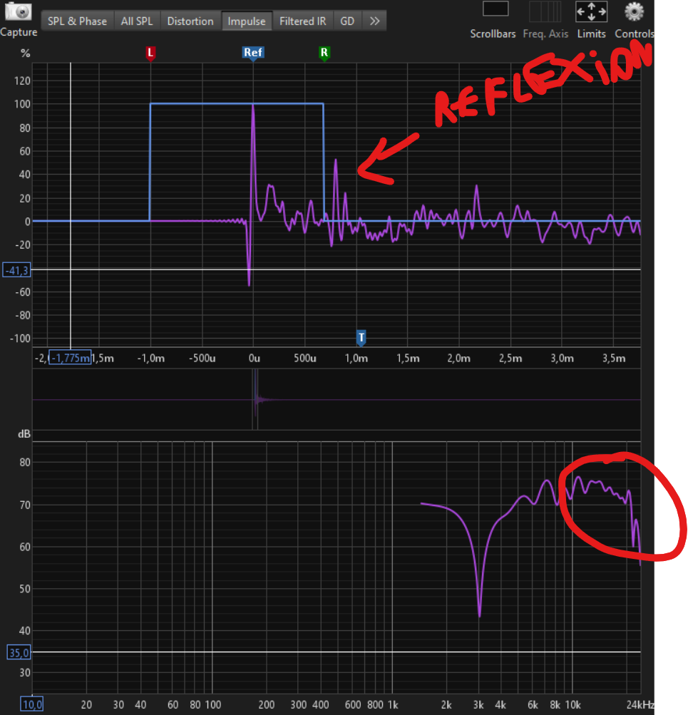688x715 pixels.
Task: Open the Controls gear icon
Action: click(634, 12)
